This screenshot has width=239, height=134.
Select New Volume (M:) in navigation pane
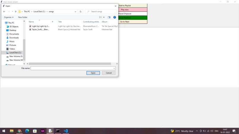15,60
